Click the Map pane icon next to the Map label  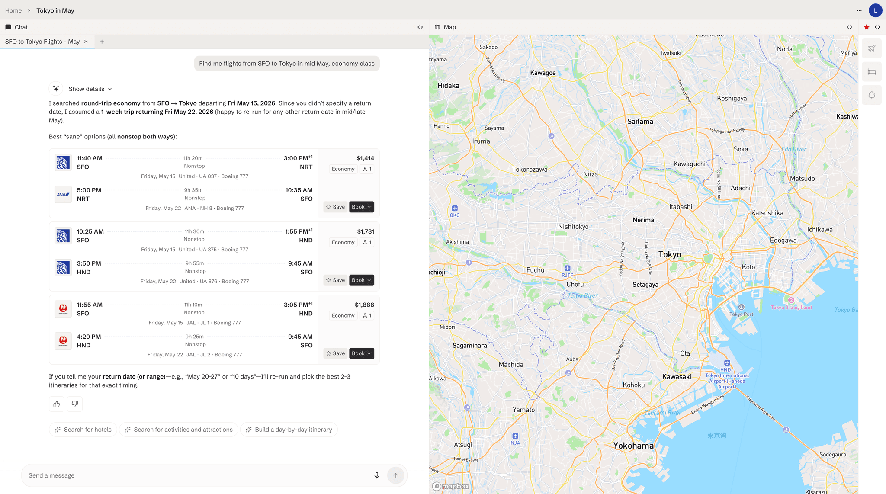tap(438, 27)
